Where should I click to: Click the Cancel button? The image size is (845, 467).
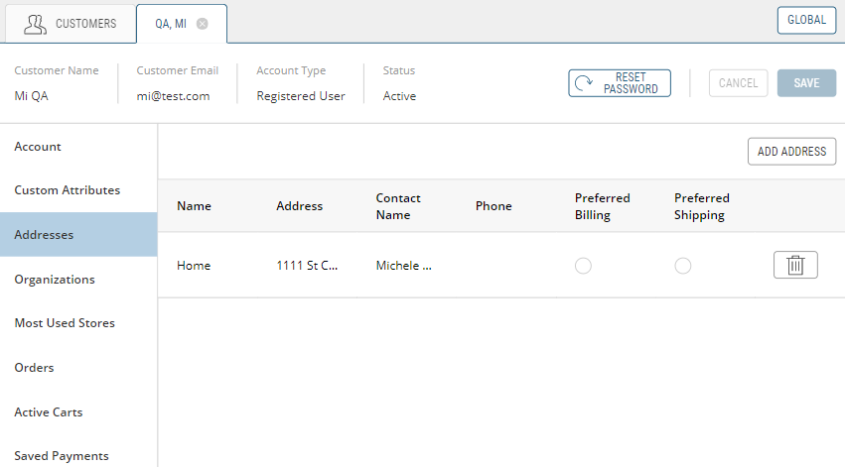coord(738,83)
